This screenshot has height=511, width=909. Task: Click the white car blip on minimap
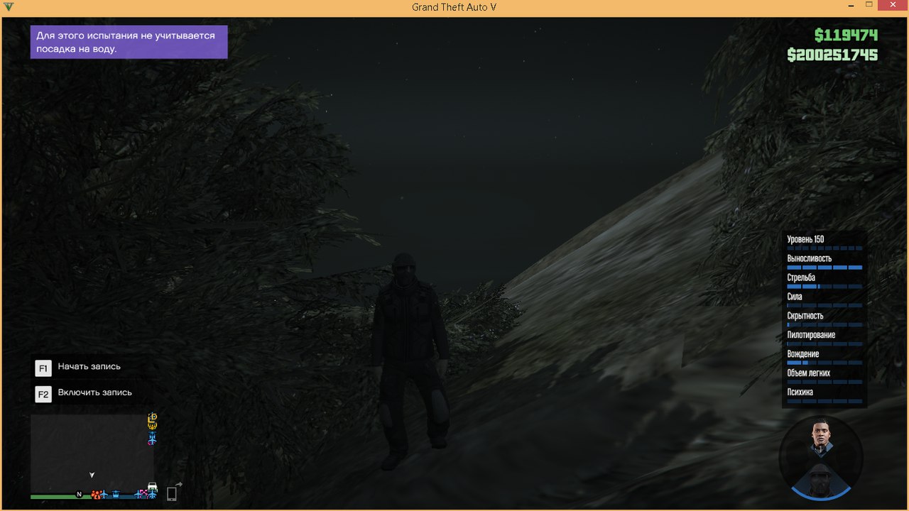[x=152, y=486]
